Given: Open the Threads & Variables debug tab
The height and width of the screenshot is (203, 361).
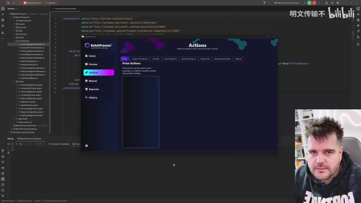Looking at the screenshot, I should 59,144.
